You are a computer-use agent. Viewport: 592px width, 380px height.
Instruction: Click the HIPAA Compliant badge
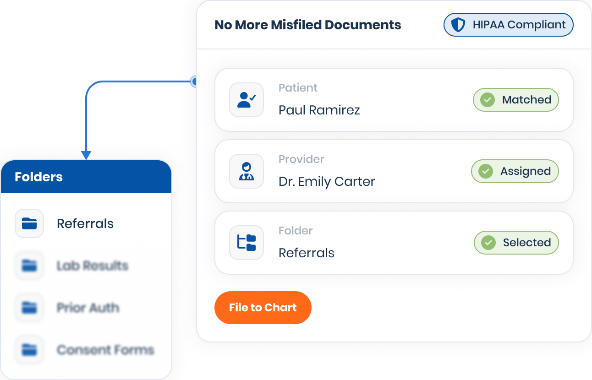[x=509, y=25]
